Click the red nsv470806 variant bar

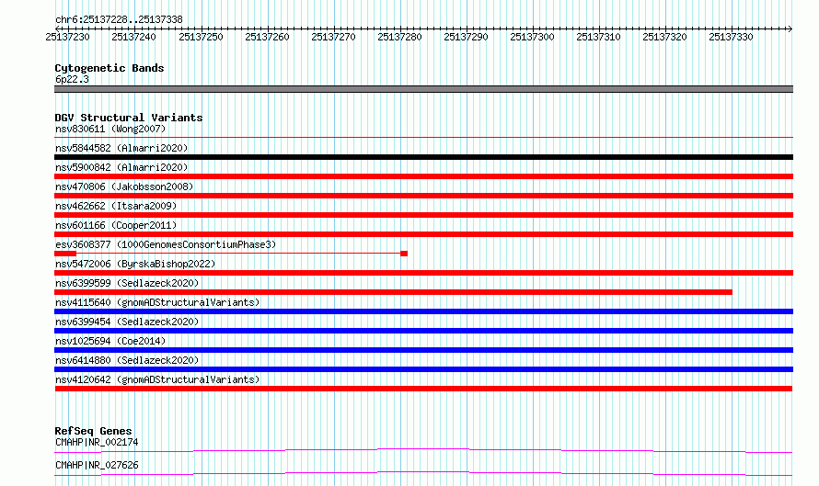click(423, 196)
